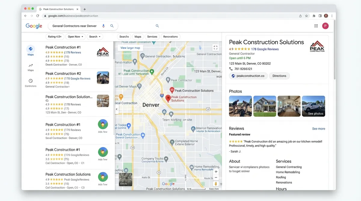Open the account avatar labeled P

325,26
